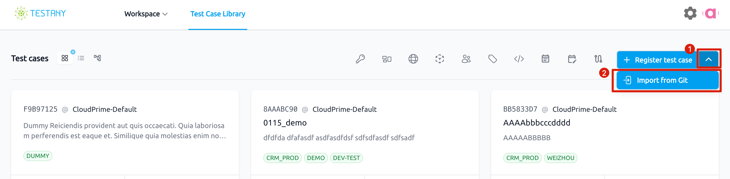Switch to grid card view
The height and width of the screenshot is (179, 730).
(65, 58)
